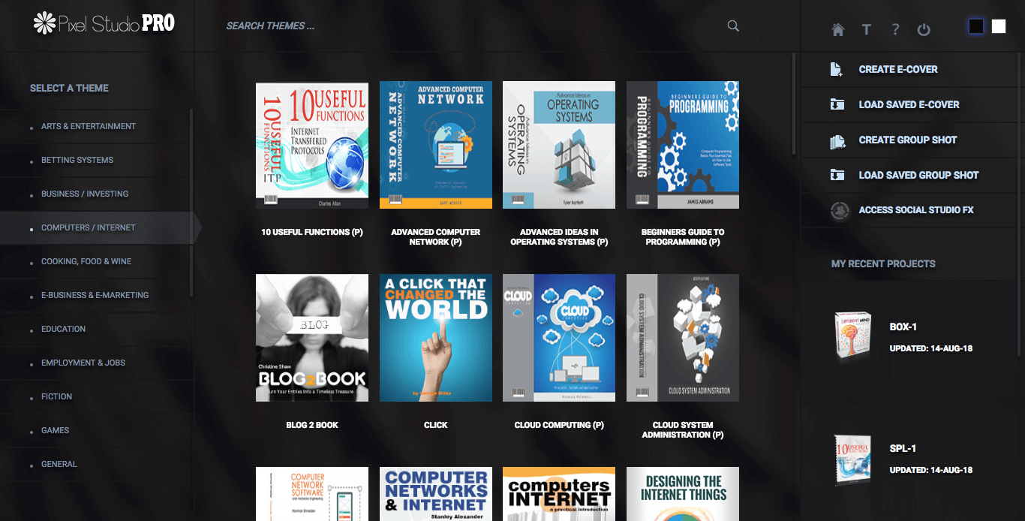Open the help question mark icon
Image resolution: width=1025 pixels, height=521 pixels.
895,29
